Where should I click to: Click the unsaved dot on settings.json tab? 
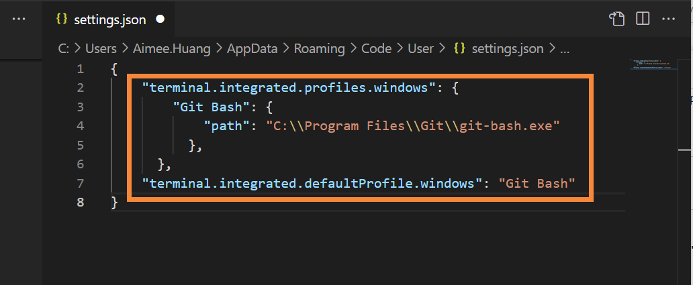coord(160,19)
